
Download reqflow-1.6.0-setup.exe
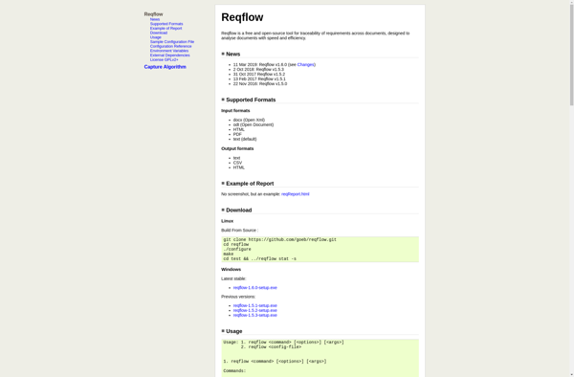[x=255, y=288]
